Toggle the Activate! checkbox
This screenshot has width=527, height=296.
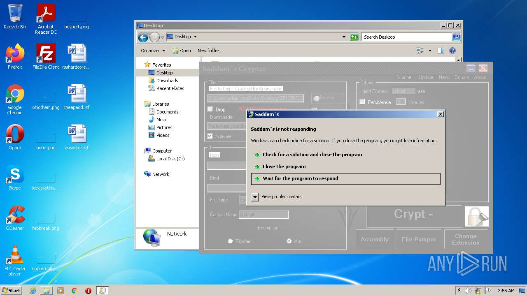(x=210, y=136)
